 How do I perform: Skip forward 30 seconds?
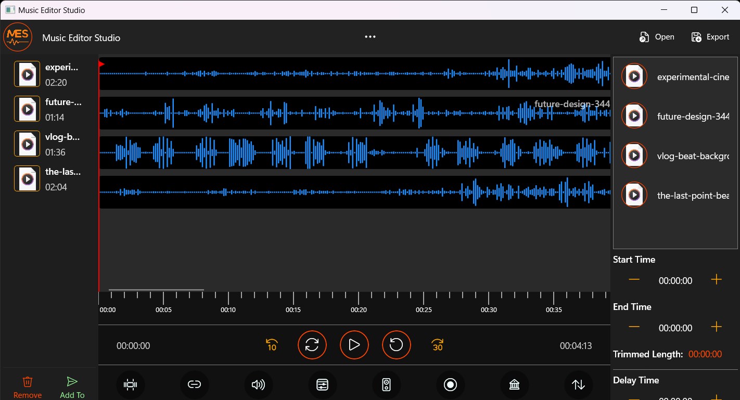(437, 344)
